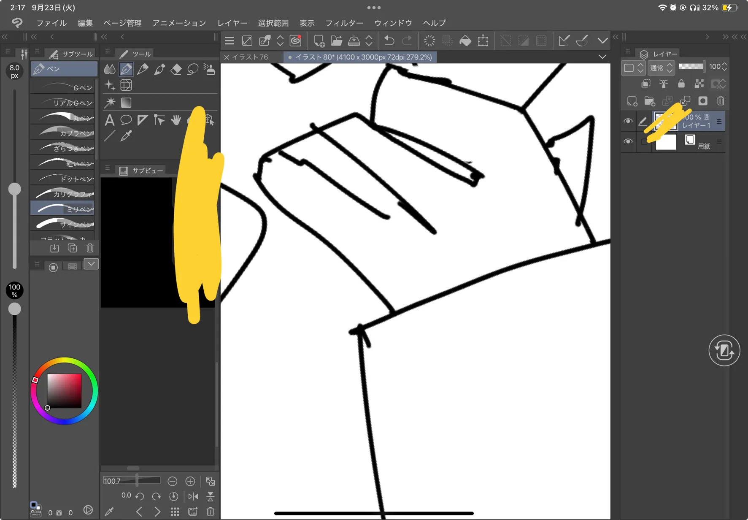Hide Layer 1 using its eye icon

tap(628, 121)
